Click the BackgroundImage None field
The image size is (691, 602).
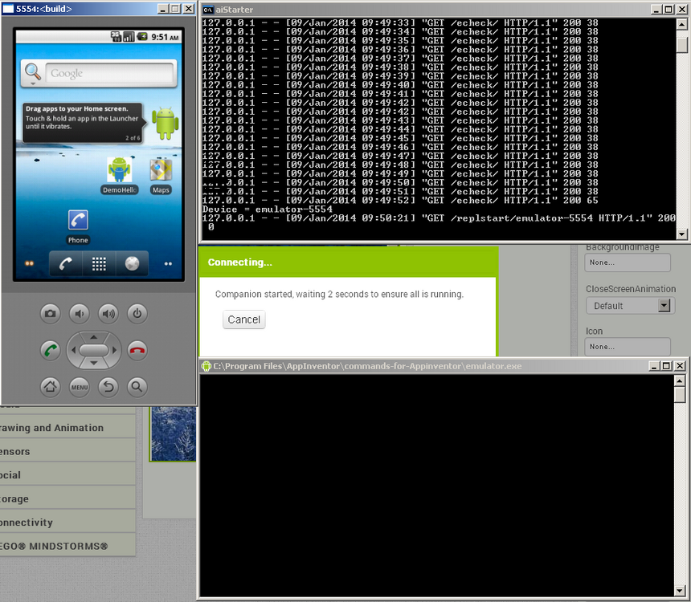(x=628, y=262)
